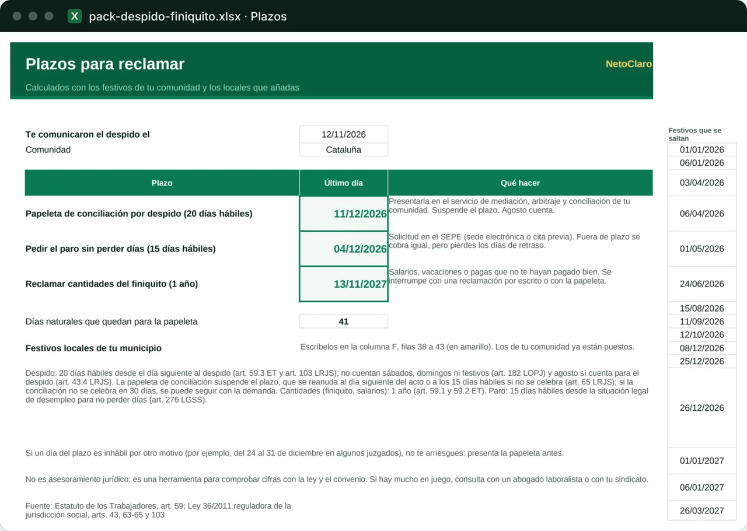Select holiday cell 03/04/2026
The image size is (747, 531).
701,183
